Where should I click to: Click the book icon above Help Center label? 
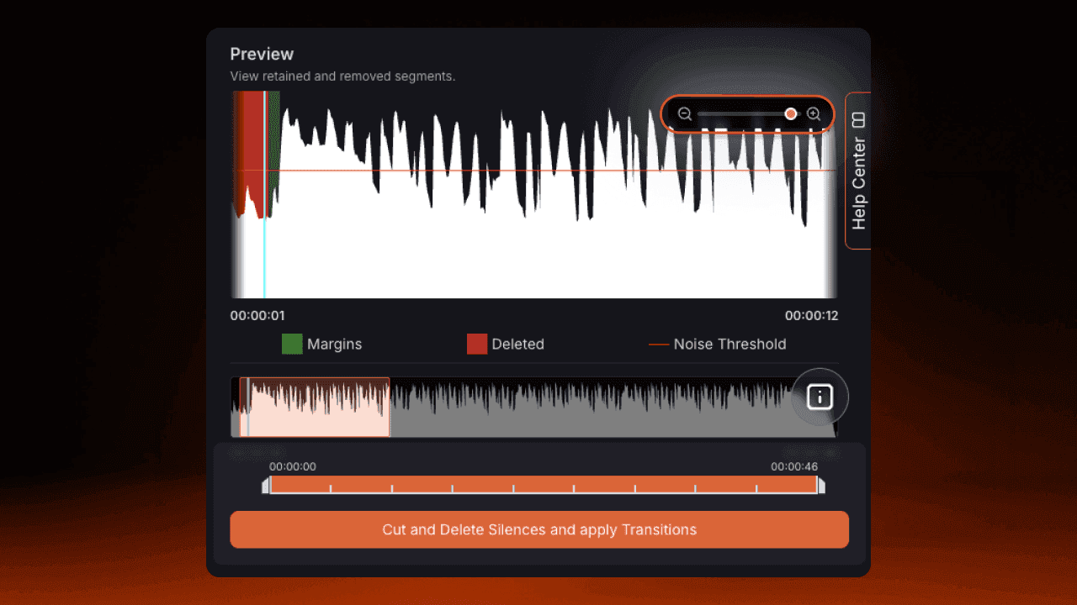coord(857,118)
